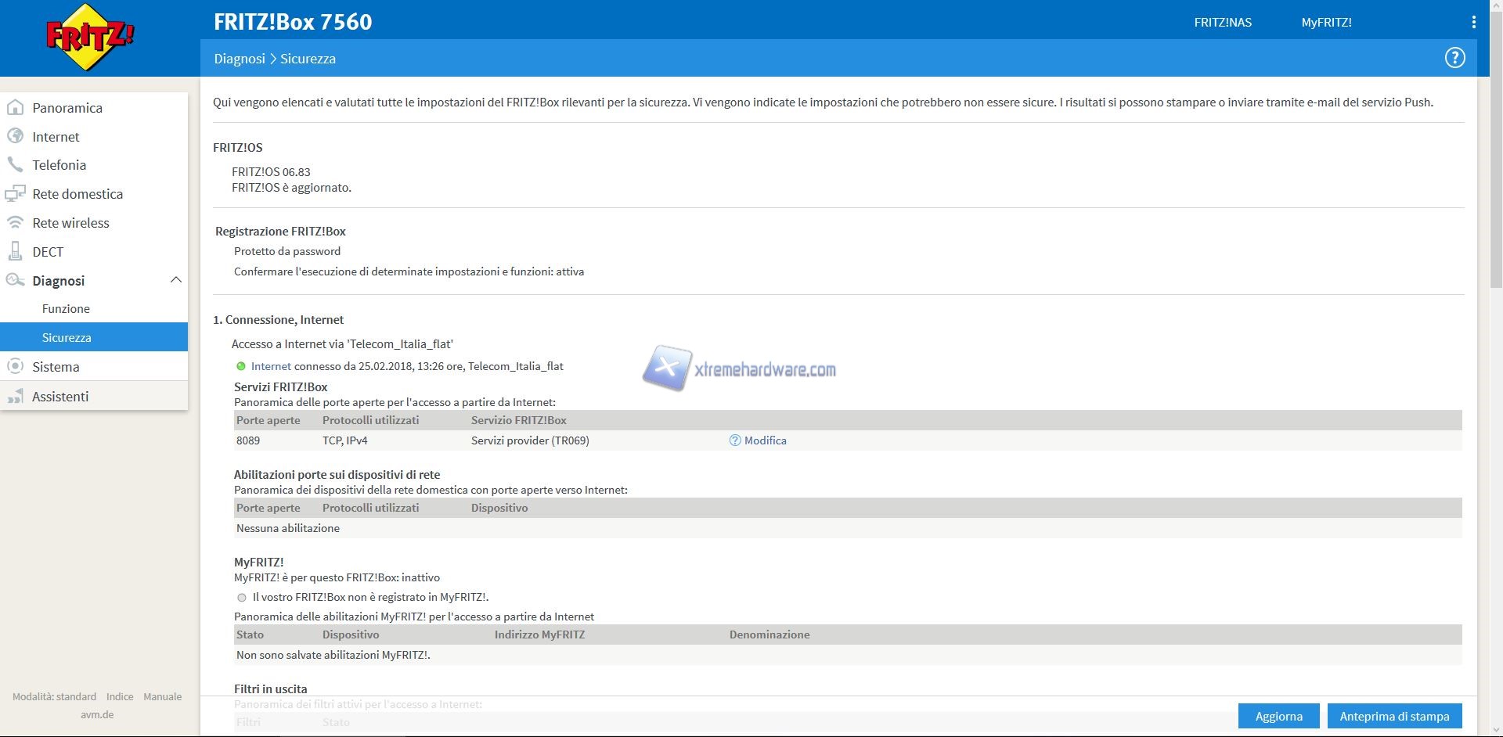This screenshot has height=737, width=1503.
Task: Click the Rete wireless Wi-Fi icon
Action: pos(15,223)
